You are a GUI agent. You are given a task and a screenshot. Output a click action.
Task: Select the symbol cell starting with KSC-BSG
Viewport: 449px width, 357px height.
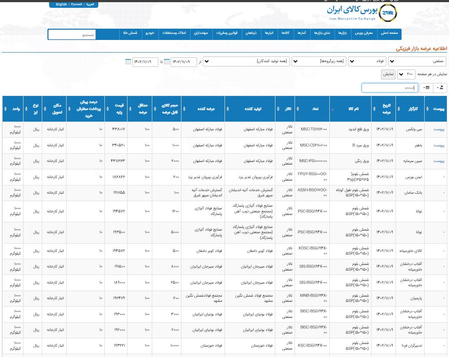312,346
